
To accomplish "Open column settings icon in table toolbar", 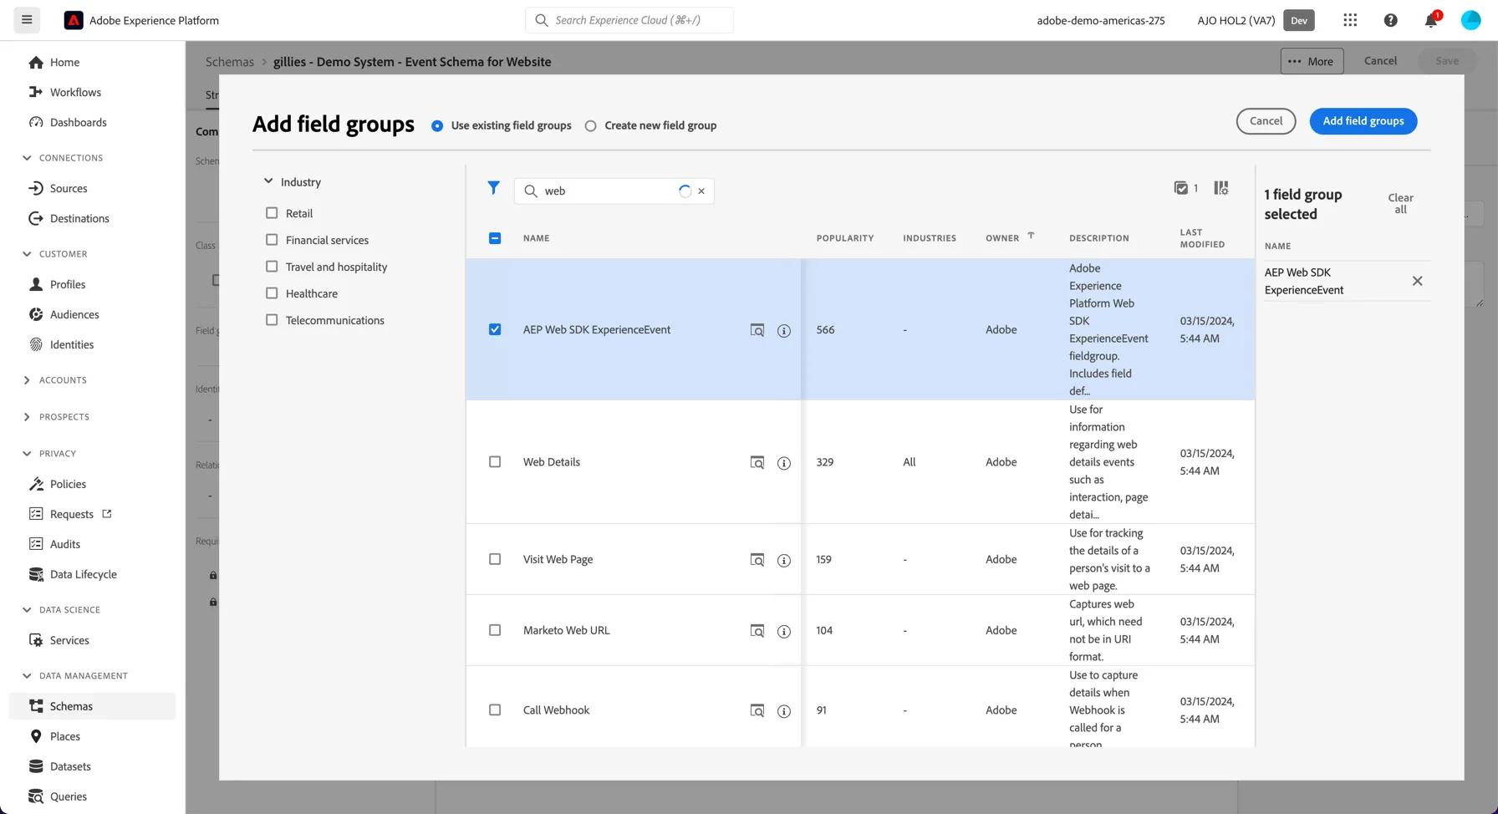I will [1221, 188].
